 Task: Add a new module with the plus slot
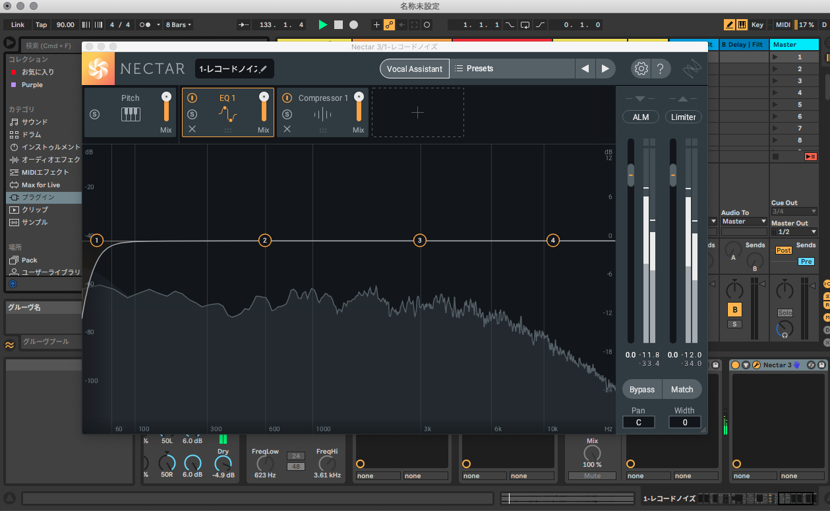click(x=417, y=113)
